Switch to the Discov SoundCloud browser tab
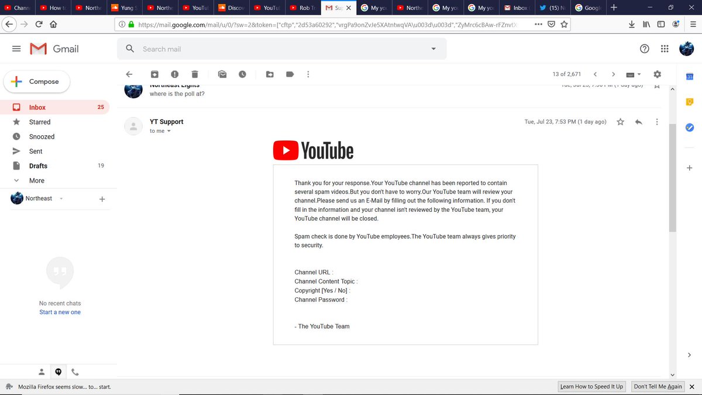The width and height of the screenshot is (702, 395). tap(231, 8)
